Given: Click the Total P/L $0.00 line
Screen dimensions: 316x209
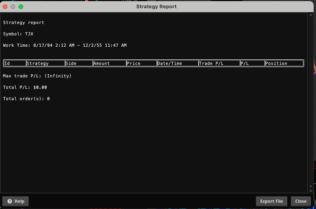Looking at the screenshot, I should [x=25, y=87].
